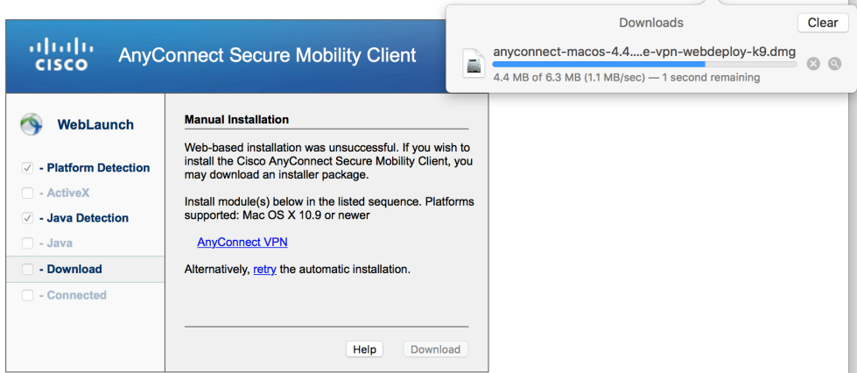
Task: Toggle the Download step checkbox
Action: click(27, 269)
